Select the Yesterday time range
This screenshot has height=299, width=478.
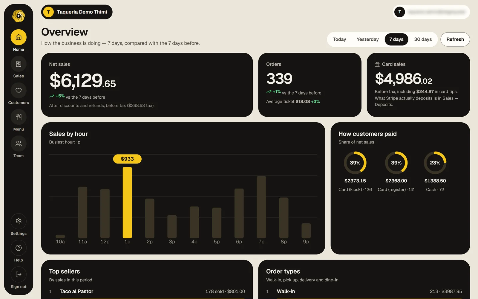[x=367, y=39]
